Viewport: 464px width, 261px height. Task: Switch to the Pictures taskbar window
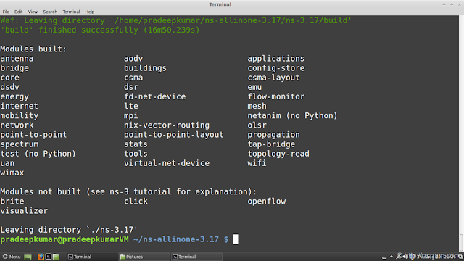tap(144, 257)
